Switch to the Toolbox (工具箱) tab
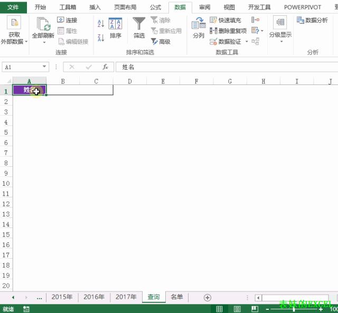The height and width of the screenshot is (313, 338). click(x=68, y=7)
